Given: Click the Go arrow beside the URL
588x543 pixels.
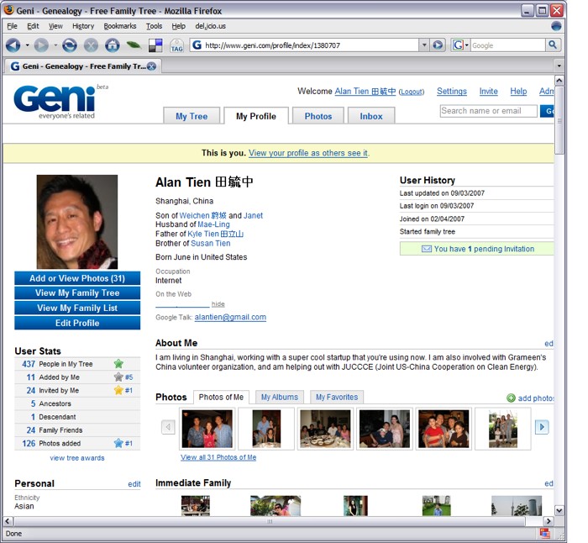Looking at the screenshot, I should pos(438,45).
